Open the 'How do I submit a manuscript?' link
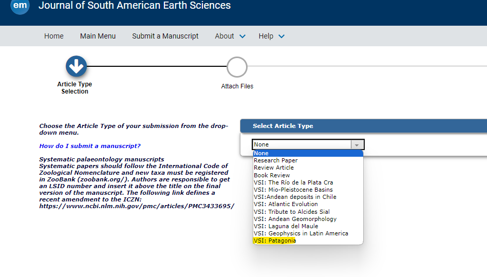The width and height of the screenshot is (487, 277). coord(90,146)
